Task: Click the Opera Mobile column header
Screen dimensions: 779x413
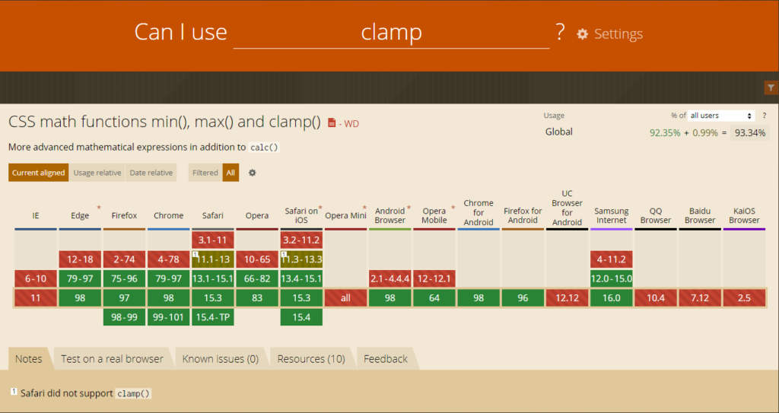Action: coord(434,216)
